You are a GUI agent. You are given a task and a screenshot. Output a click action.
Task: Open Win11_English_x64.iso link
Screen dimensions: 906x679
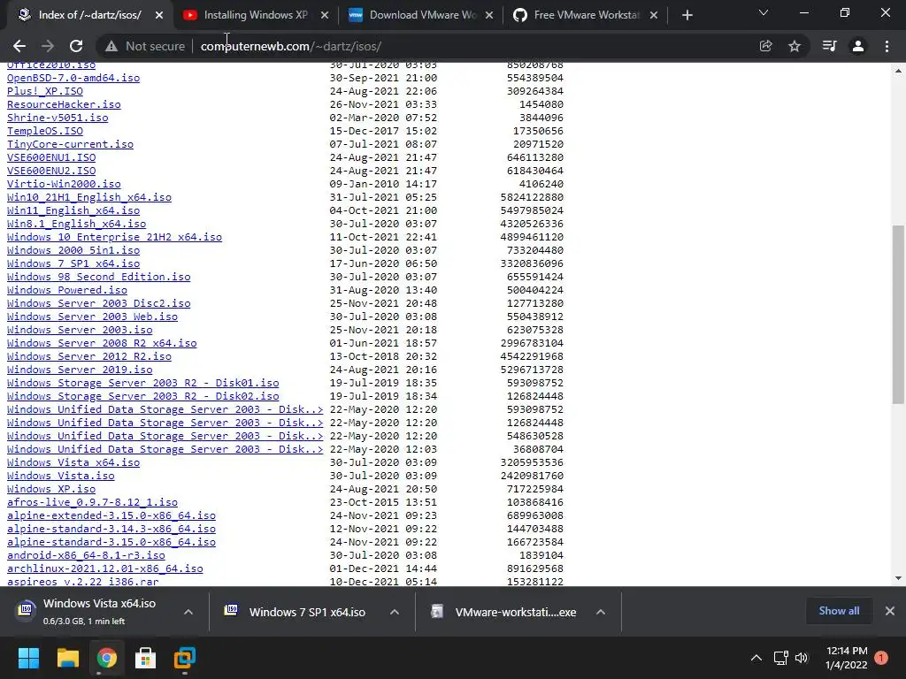point(73,210)
